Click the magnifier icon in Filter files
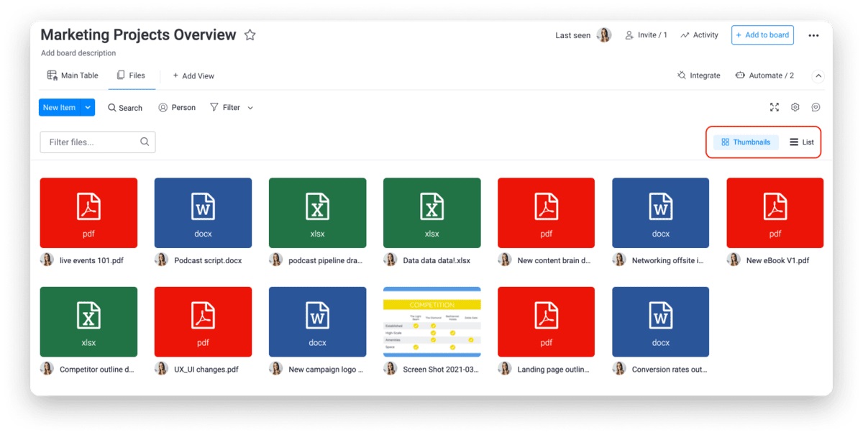 145,142
